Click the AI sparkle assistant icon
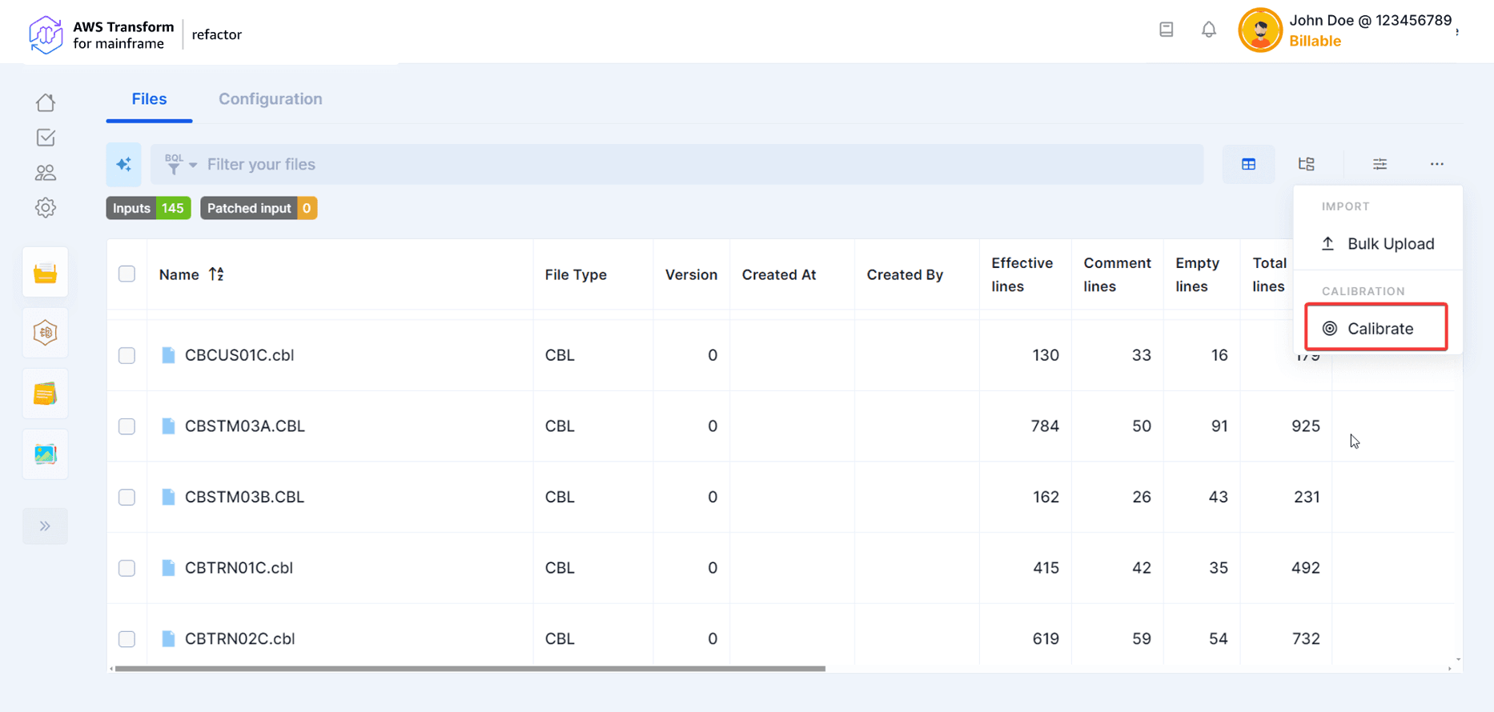The image size is (1494, 712). (x=124, y=164)
